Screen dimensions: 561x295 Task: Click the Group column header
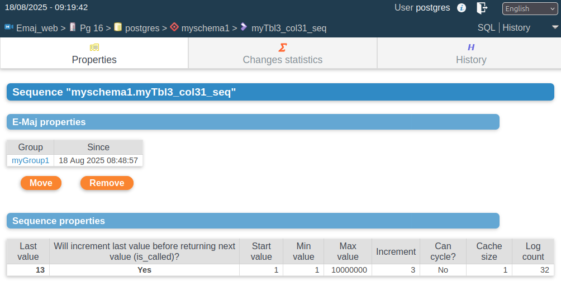(30, 147)
